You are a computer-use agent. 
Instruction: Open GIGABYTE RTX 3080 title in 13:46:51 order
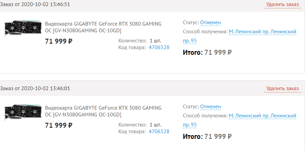point(103,27)
